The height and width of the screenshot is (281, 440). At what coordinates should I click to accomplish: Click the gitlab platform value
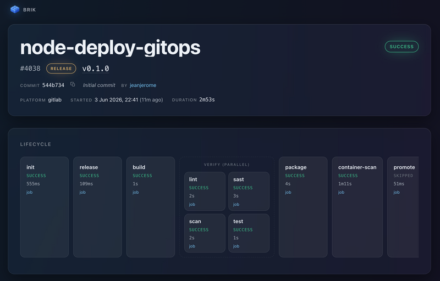click(x=54, y=100)
